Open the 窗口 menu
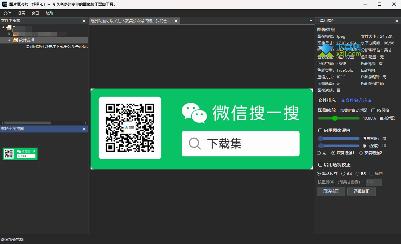401x244 pixels. point(35,13)
